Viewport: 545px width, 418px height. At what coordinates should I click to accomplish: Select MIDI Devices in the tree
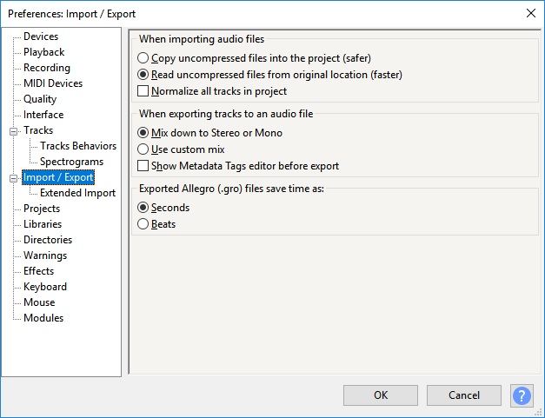53,83
